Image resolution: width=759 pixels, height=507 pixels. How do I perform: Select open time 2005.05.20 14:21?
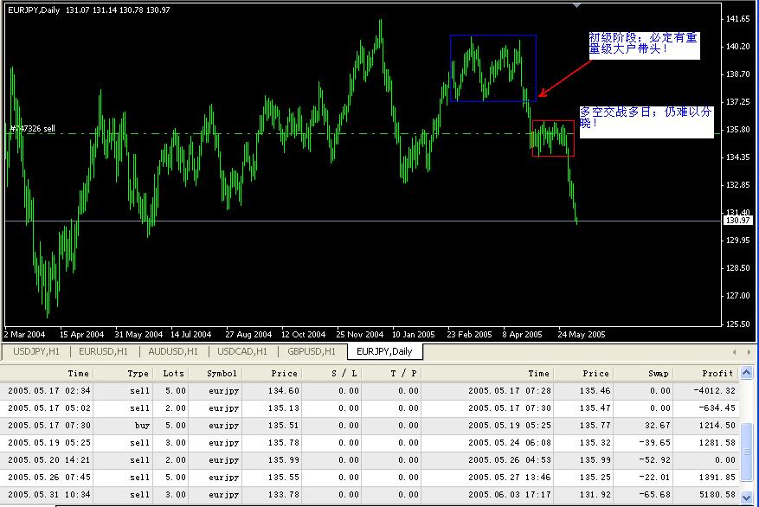click(49, 460)
